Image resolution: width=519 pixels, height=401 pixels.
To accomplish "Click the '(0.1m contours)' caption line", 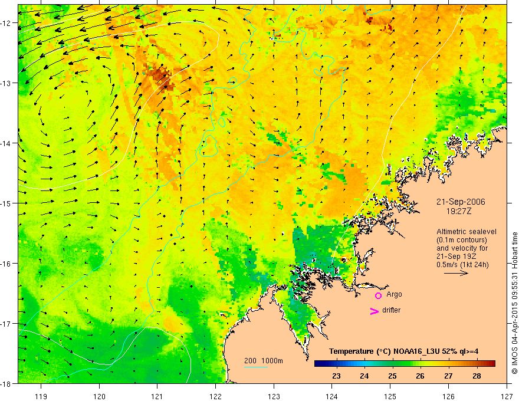I will 462,240.
